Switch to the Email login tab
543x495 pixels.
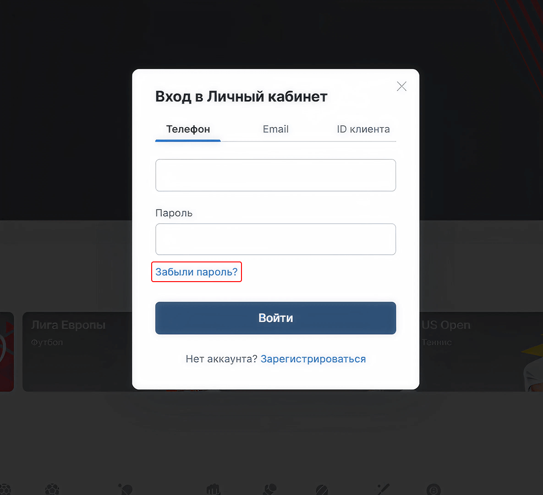pyautogui.click(x=276, y=130)
